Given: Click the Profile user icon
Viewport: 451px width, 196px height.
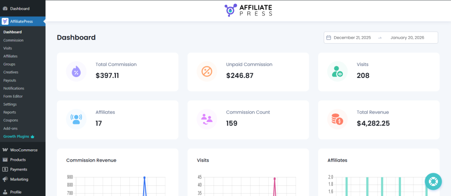Looking at the screenshot, I should (x=5, y=192).
